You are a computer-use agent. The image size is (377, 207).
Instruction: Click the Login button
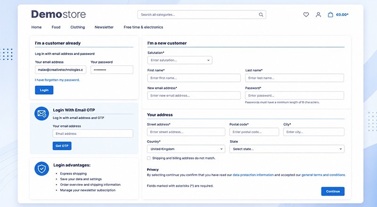pyautogui.click(x=44, y=90)
